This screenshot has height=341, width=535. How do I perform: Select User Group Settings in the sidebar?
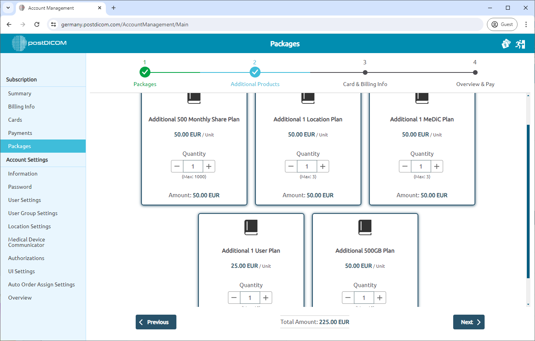pyautogui.click(x=33, y=213)
